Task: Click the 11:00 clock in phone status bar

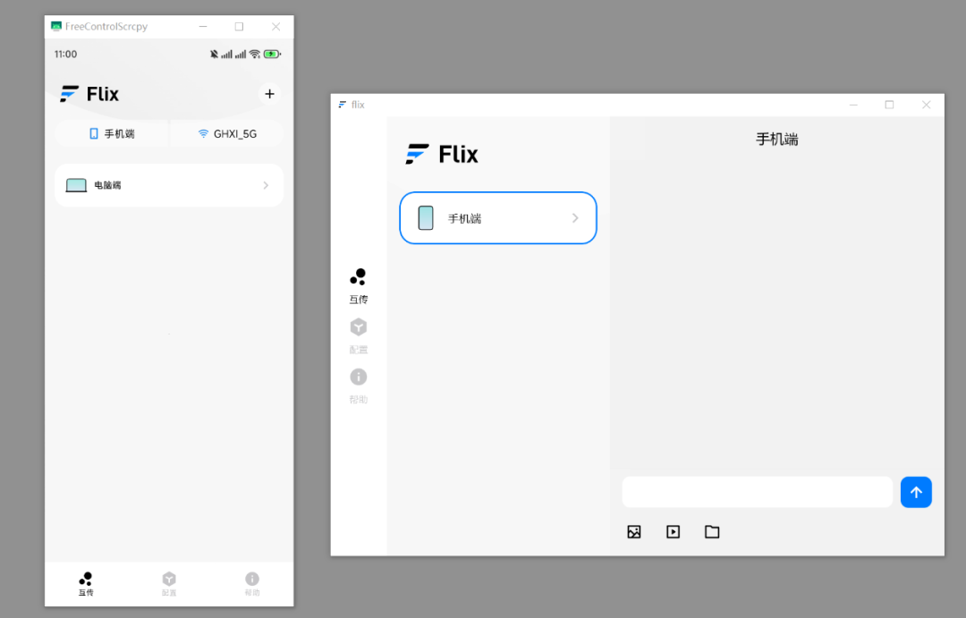Action: click(65, 55)
